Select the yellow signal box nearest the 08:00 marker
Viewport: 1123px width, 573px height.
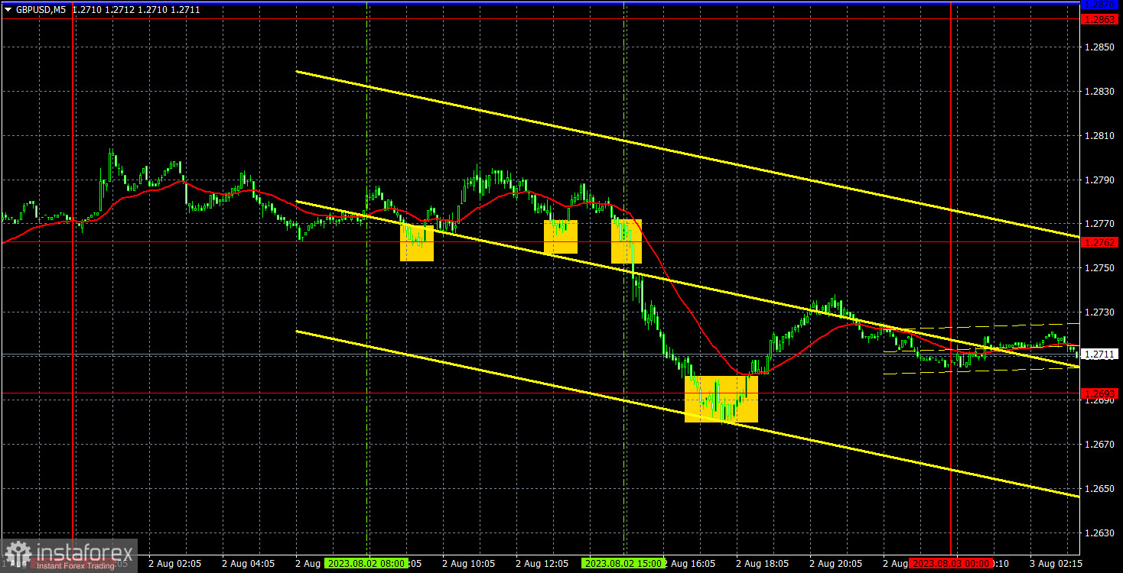pos(417,243)
